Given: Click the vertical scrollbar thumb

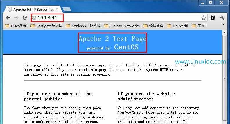Looking at the screenshot, I should (224, 78).
